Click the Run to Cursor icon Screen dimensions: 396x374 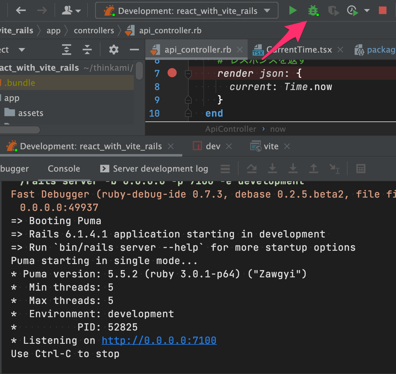(334, 169)
